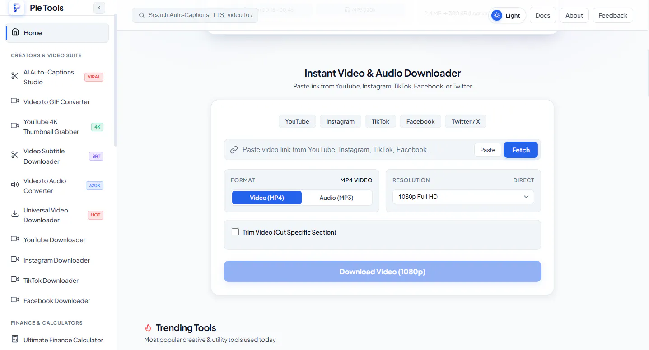This screenshot has height=350, width=649.
Task: Click the scissors icon beside Video Subtitle Downloader
Action: click(15, 155)
